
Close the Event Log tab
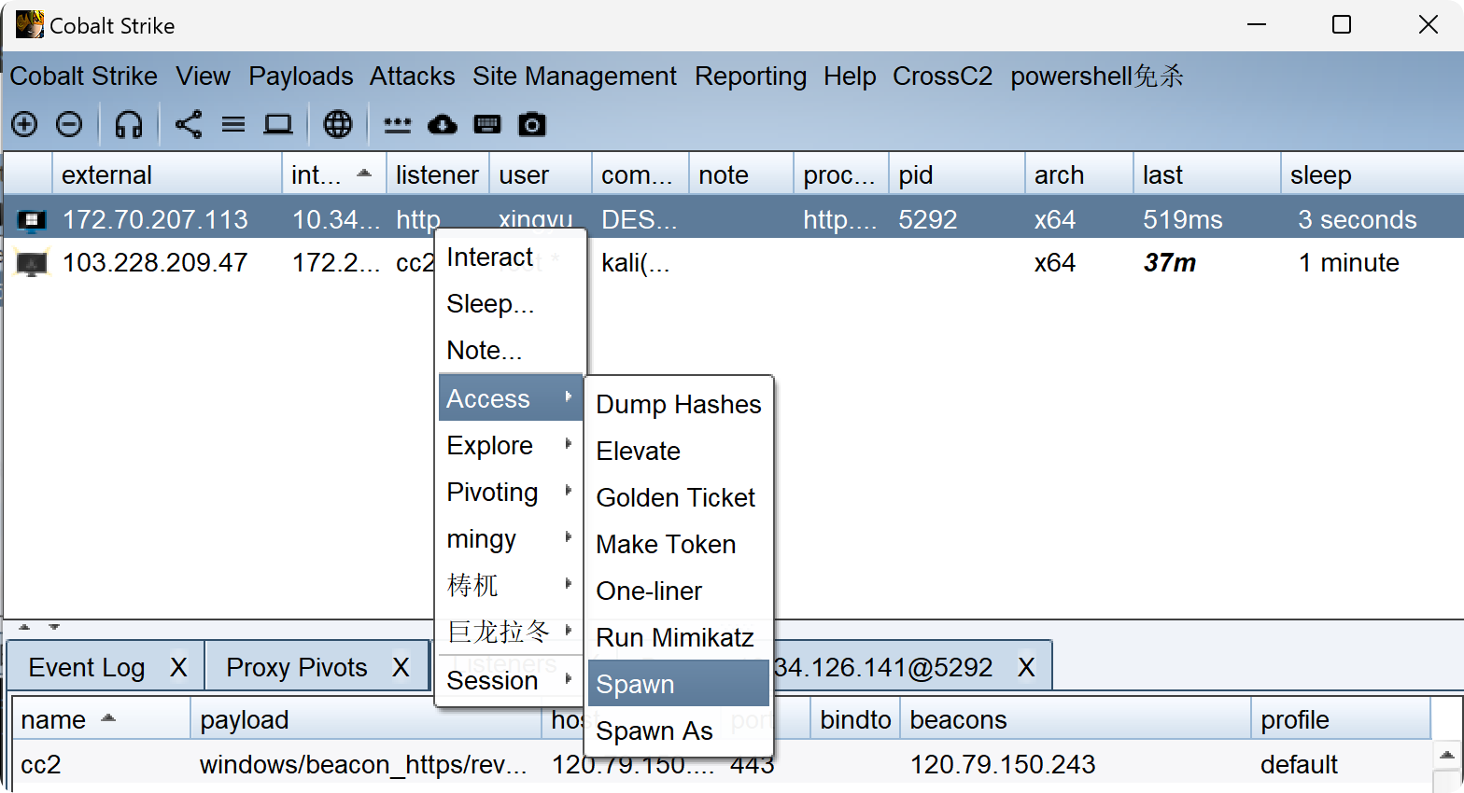[x=178, y=667]
